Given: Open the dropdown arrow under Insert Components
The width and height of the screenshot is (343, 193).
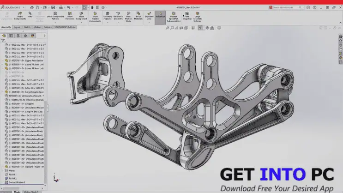Looking at the screenshot, I should pos(20,23).
